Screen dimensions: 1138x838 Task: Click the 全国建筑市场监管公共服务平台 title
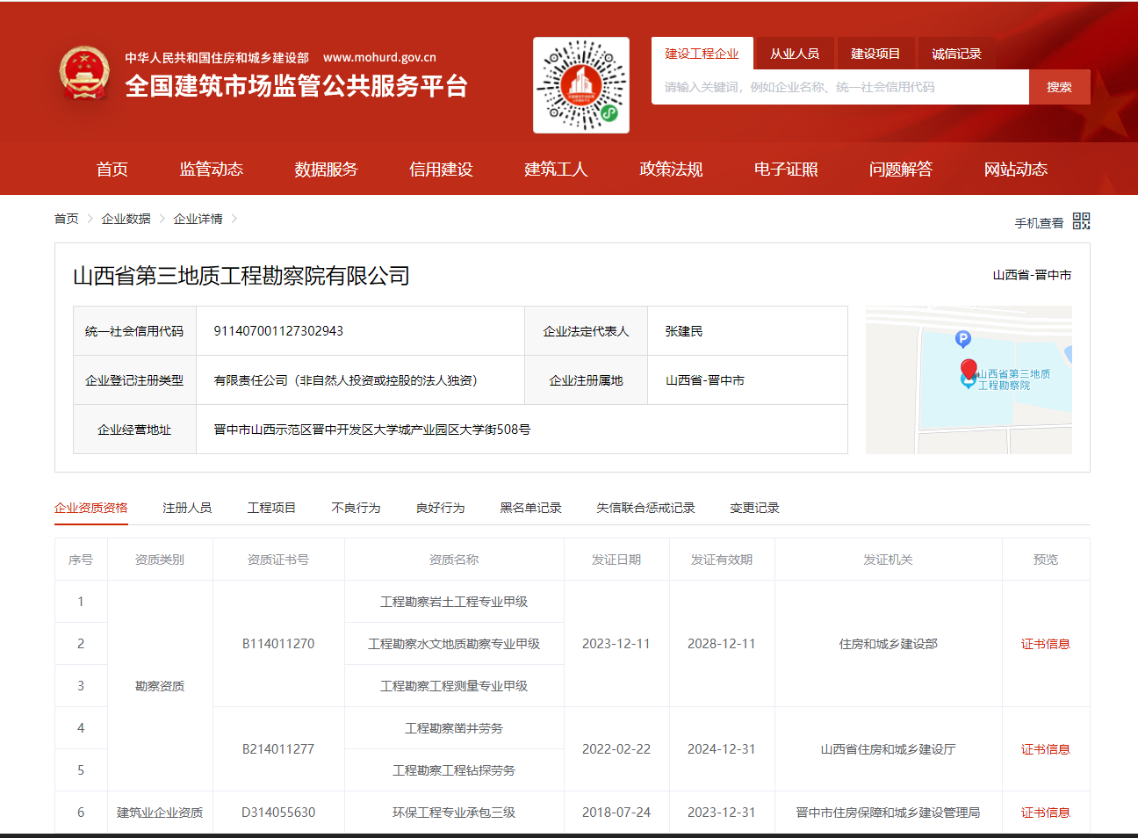coord(296,86)
